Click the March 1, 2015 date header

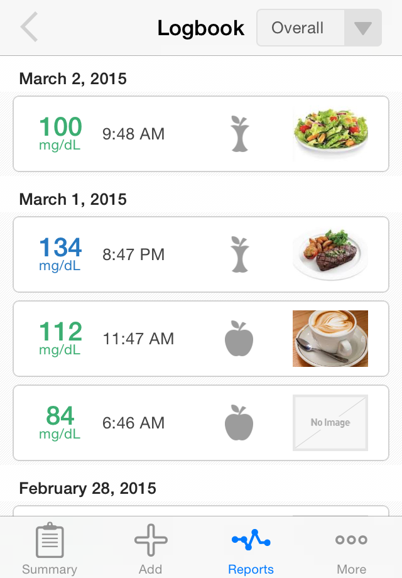[73, 199]
